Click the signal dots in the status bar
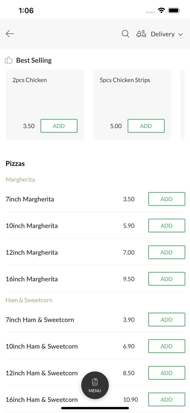 pos(150,12)
